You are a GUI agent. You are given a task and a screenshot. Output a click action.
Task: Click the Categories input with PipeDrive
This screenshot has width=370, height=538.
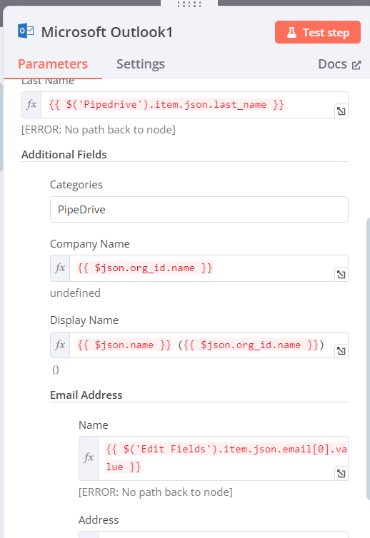tap(199, 209)
